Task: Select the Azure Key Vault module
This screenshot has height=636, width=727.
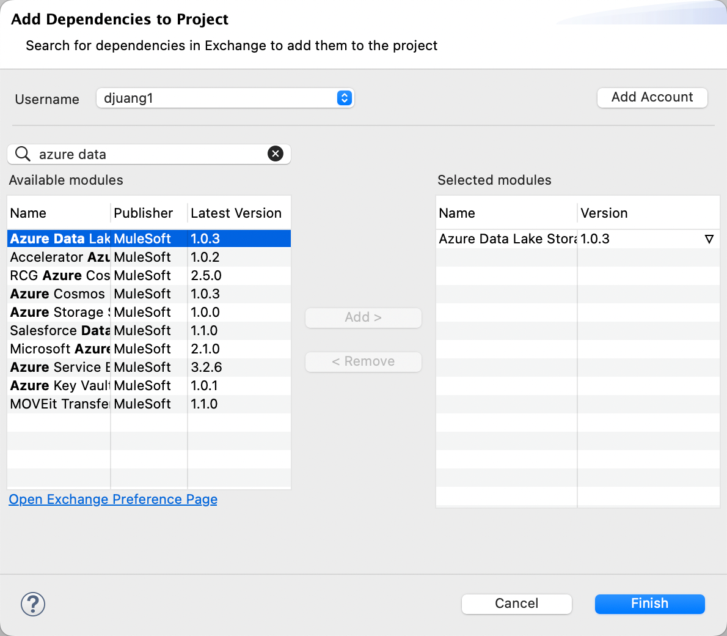Action: click(60, 386)
